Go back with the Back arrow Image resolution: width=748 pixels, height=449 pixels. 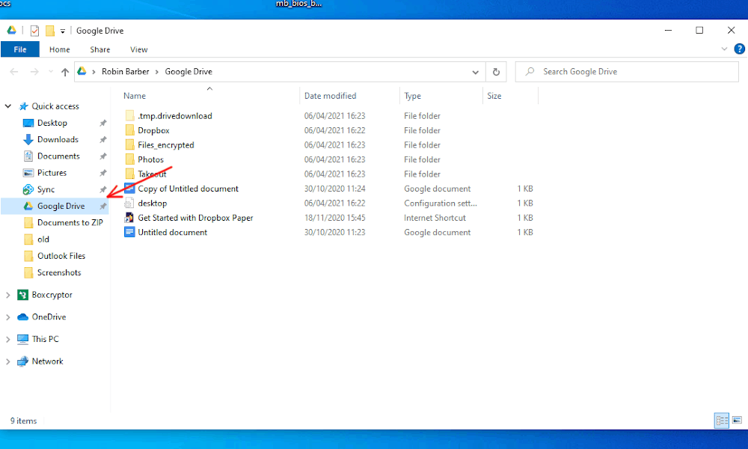coord(14,72)
